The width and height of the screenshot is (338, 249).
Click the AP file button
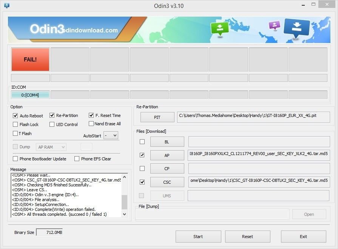167,155
